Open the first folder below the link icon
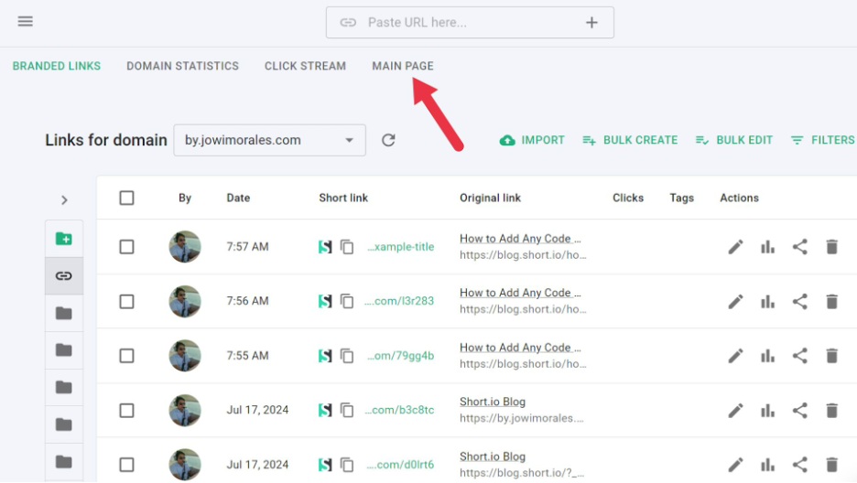This screenshot has width=857, height=483. 64,313
